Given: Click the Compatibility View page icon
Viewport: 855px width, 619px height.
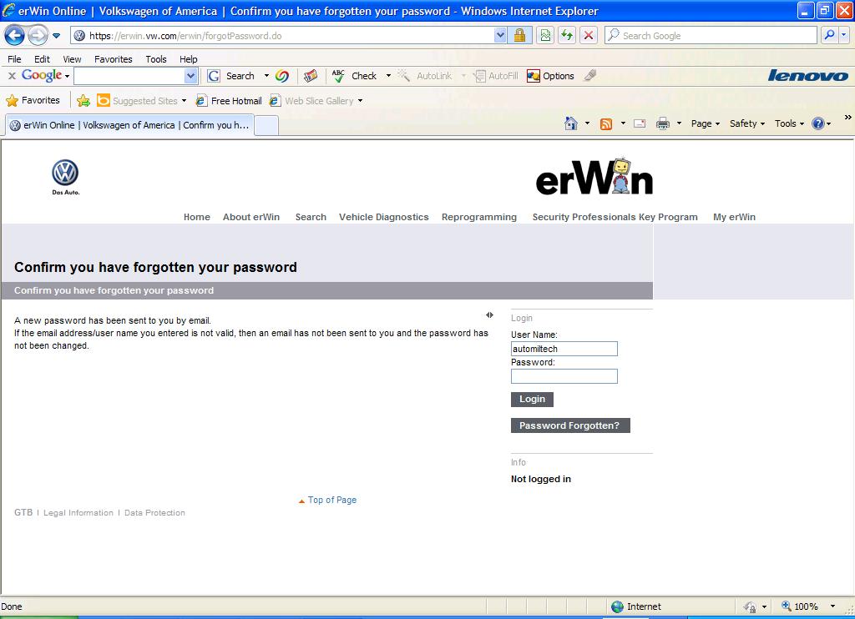Looking at the screenshot, I should coord(545,36).
